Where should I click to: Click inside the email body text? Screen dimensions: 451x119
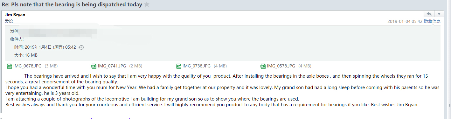[223, 90]
